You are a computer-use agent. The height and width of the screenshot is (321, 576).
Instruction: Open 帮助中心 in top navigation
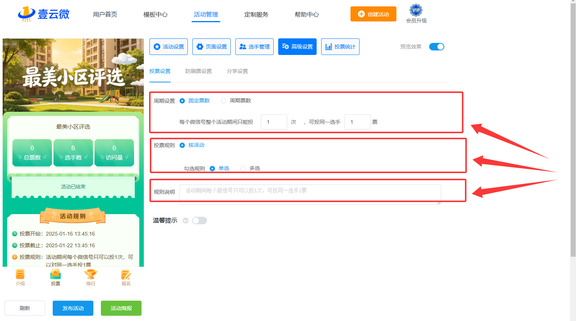[307, 14]
